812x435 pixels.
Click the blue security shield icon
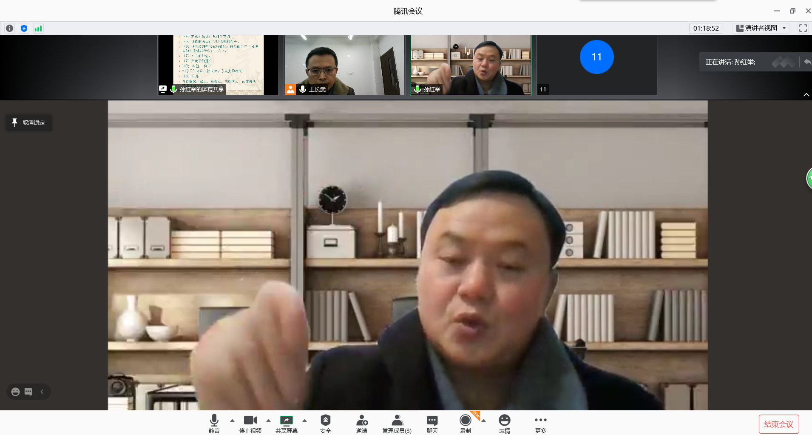tap(24, 28)
